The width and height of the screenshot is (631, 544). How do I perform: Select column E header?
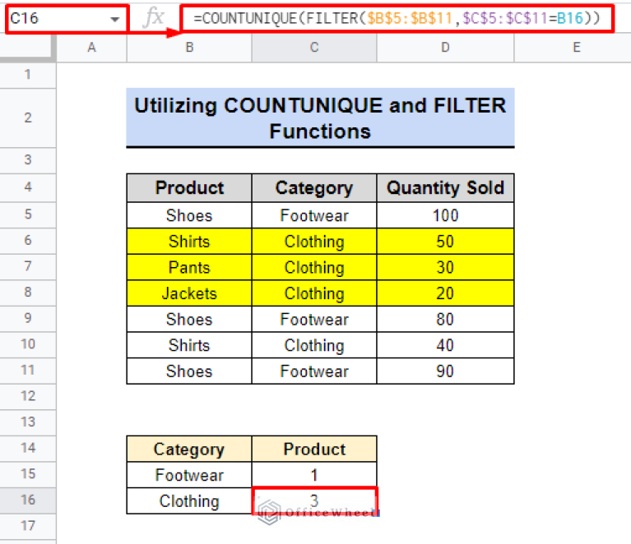click(575, 48)
